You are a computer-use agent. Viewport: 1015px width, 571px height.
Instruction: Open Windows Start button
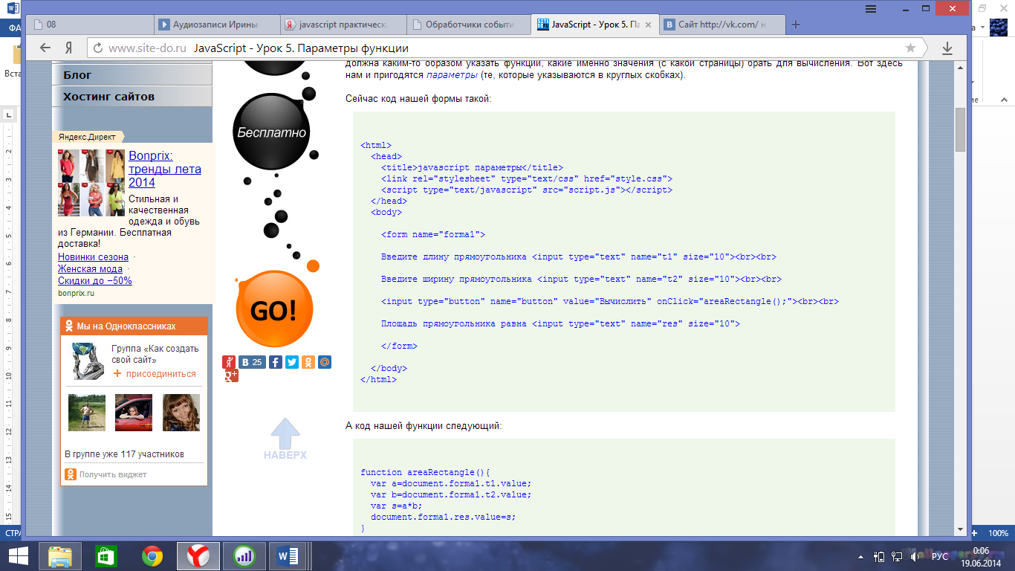(18, 556)
